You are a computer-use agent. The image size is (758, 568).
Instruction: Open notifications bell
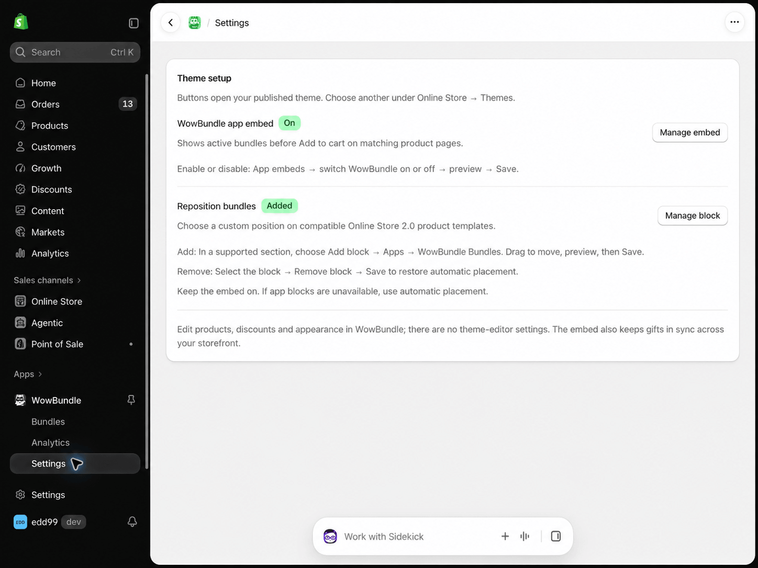(132, 521)
